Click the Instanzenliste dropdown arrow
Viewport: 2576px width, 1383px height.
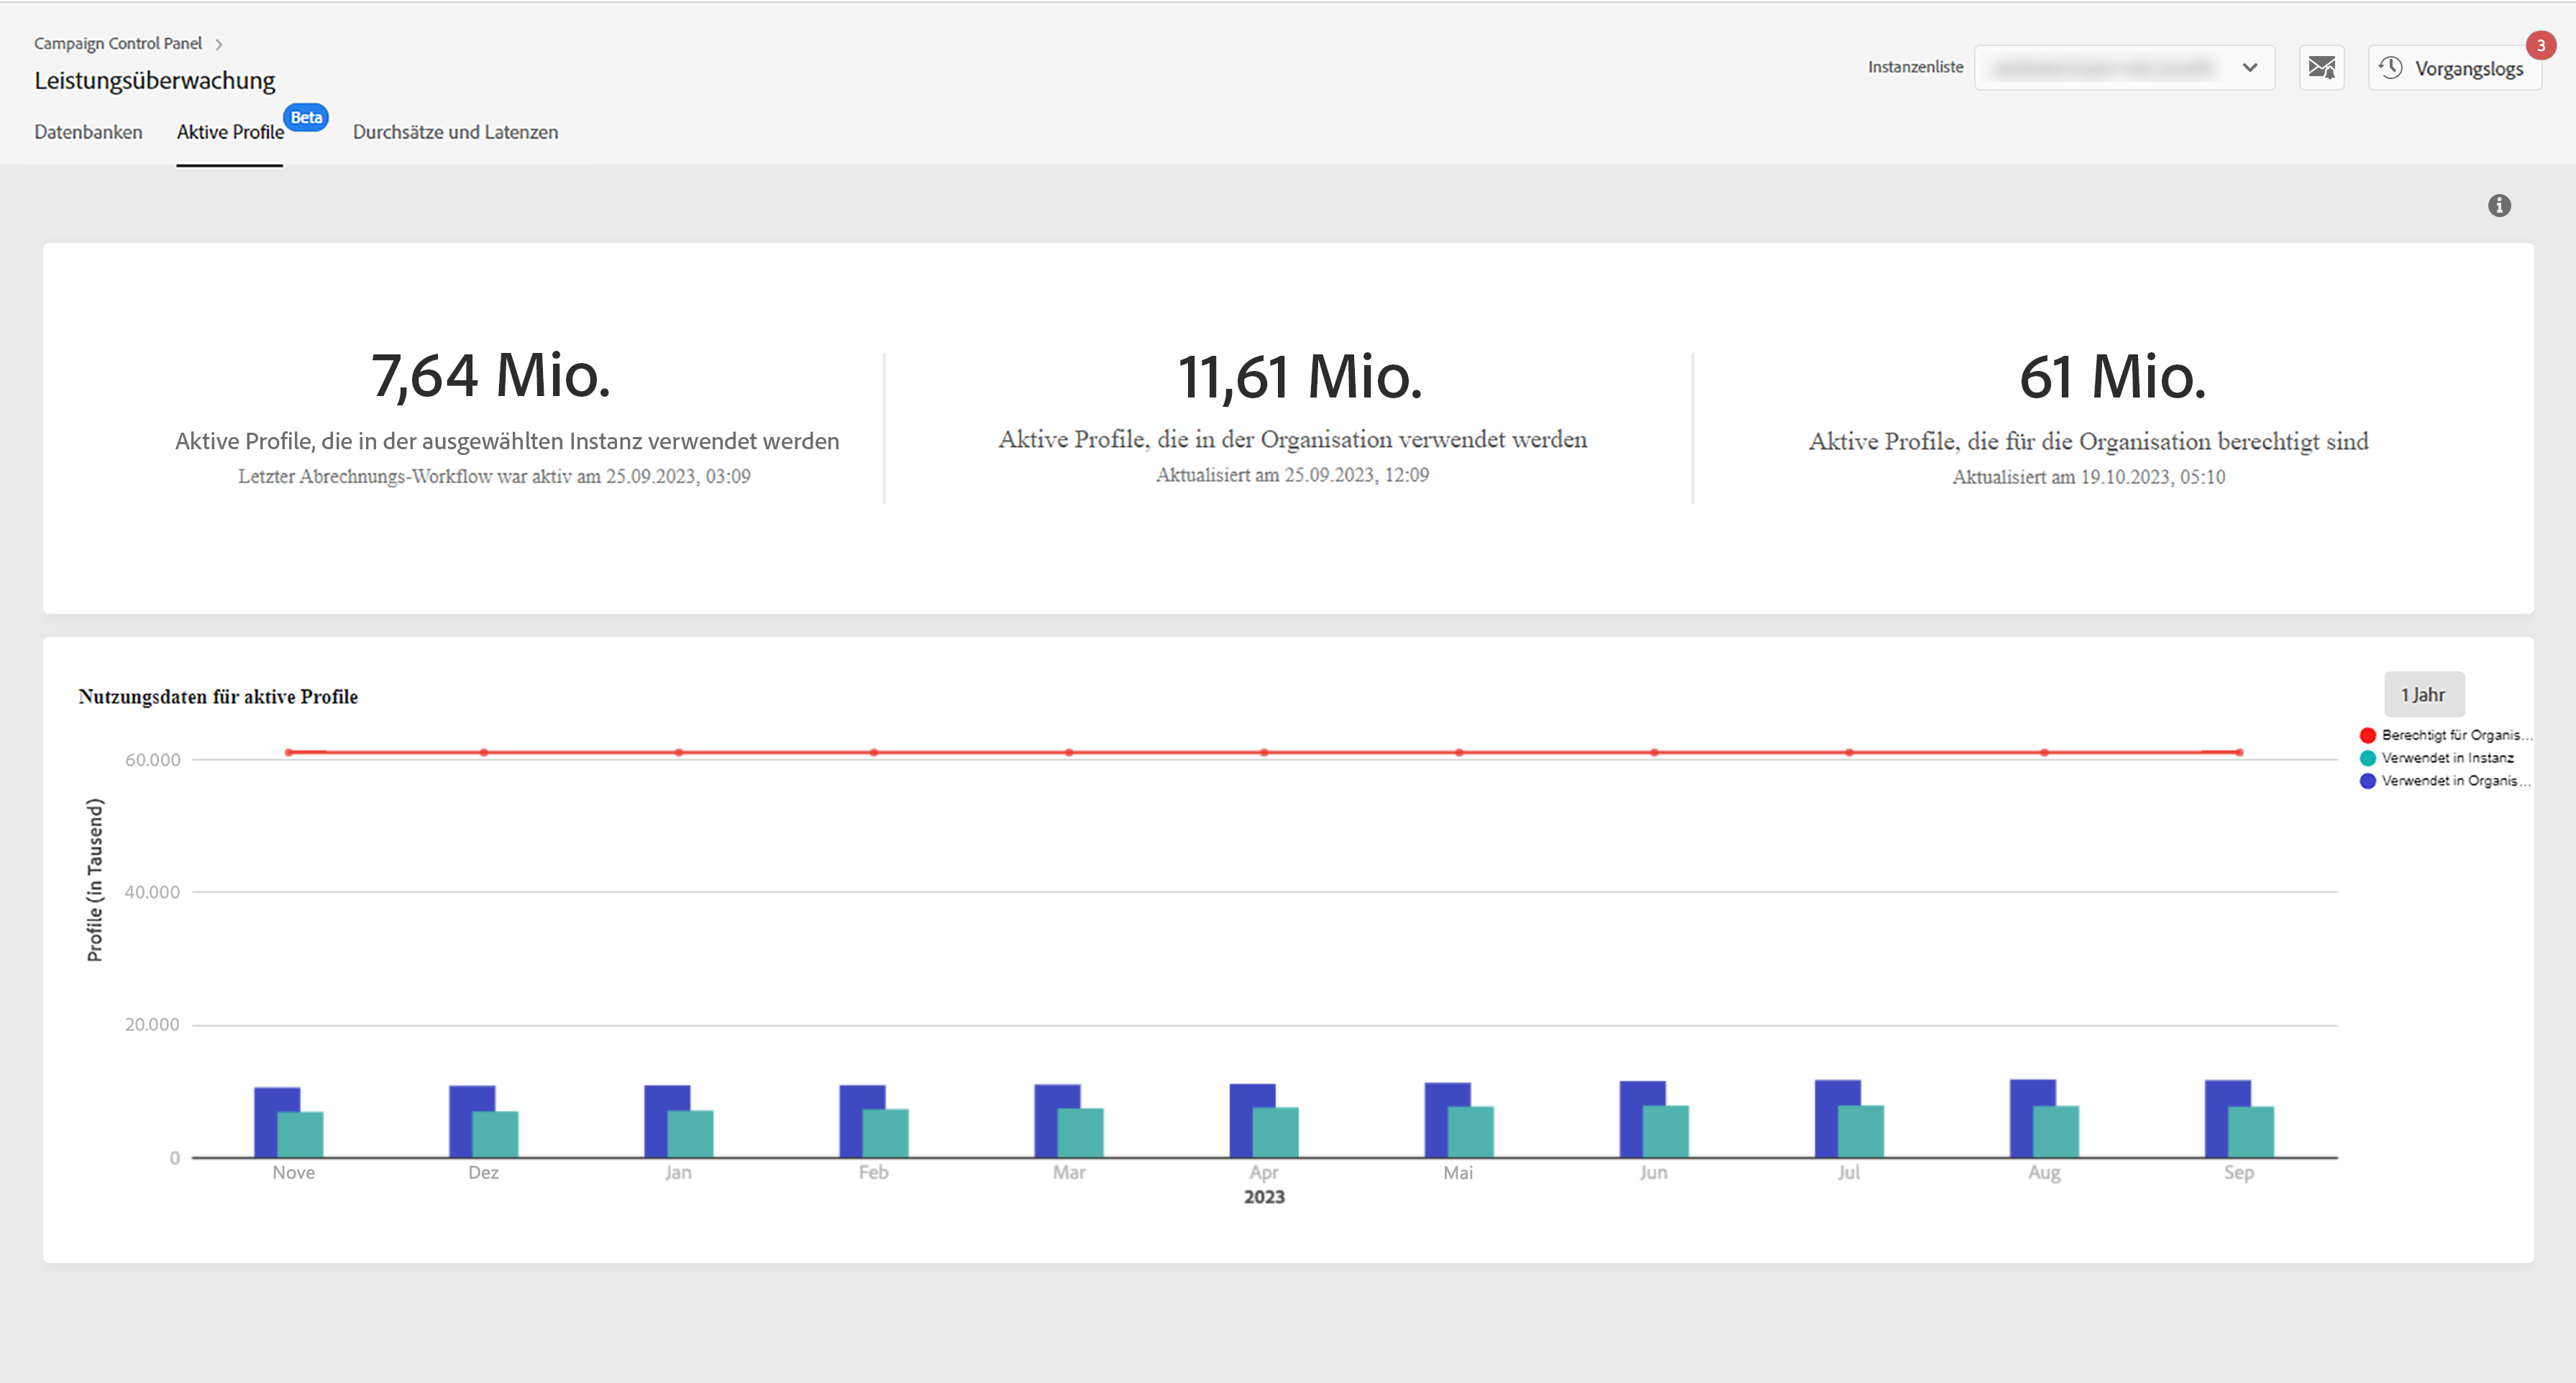2250,68
